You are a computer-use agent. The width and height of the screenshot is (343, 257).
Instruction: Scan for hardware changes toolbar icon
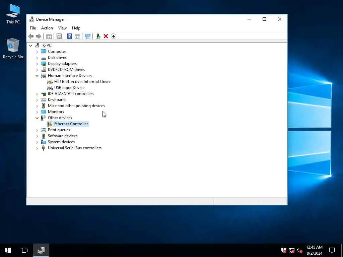88,36
